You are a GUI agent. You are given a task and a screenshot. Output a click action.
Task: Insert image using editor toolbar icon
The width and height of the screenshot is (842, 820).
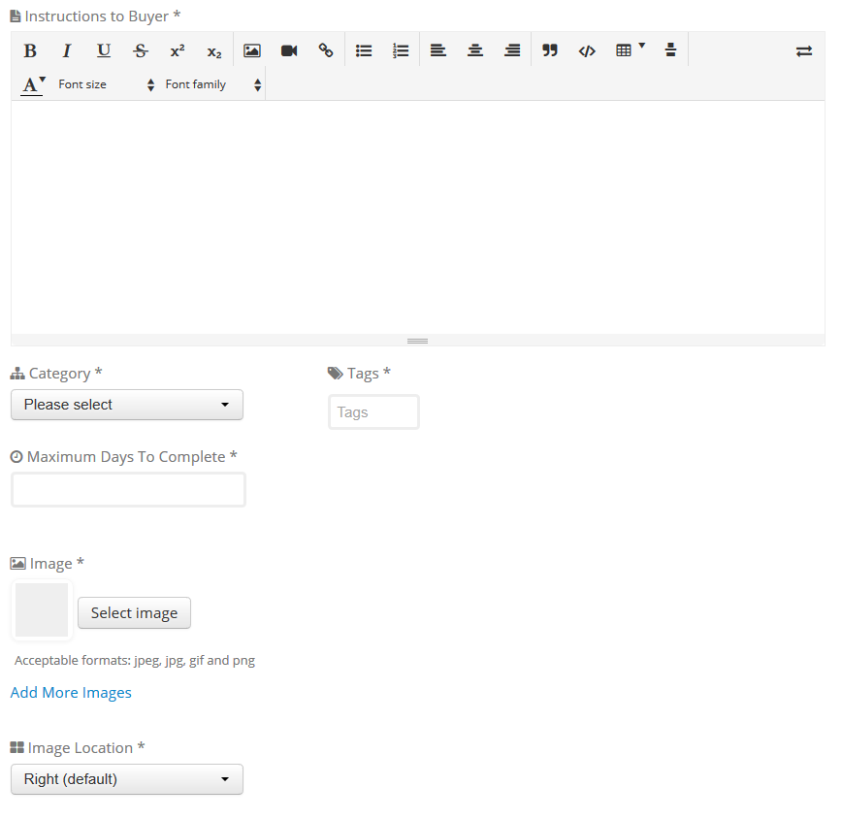click(252, 51)
